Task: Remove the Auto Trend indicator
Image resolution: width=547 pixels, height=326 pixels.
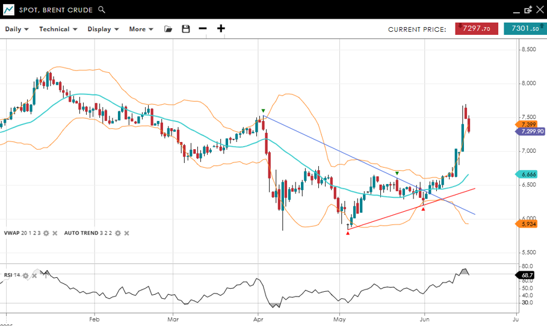Action: coord(126,233)
